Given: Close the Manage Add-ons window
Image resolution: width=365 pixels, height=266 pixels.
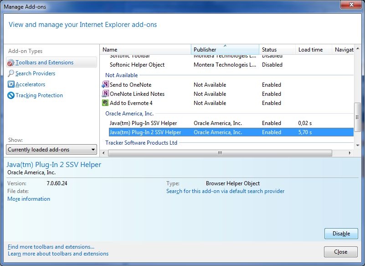Looking at the screenshot, I should [x=351, y=5].
